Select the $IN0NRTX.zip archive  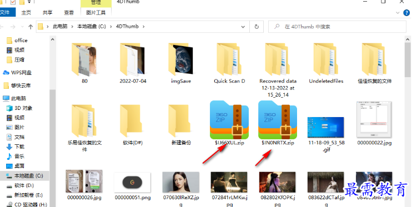point(278,123)
